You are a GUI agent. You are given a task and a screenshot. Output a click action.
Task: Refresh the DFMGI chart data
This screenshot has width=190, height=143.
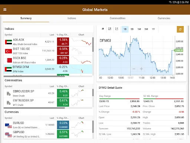(180, 29)
